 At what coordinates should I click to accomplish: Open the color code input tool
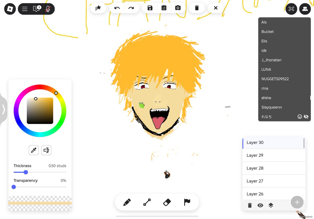pos(46,150)
